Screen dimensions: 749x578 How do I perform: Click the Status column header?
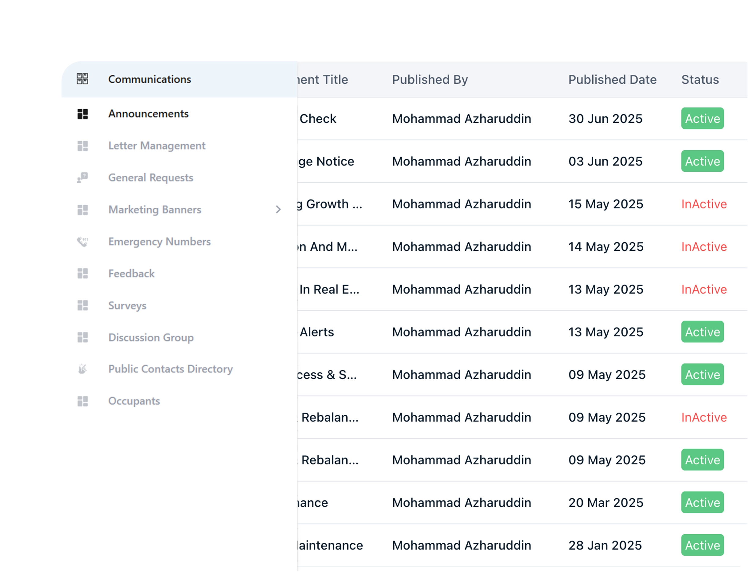[x=700, y=80]
